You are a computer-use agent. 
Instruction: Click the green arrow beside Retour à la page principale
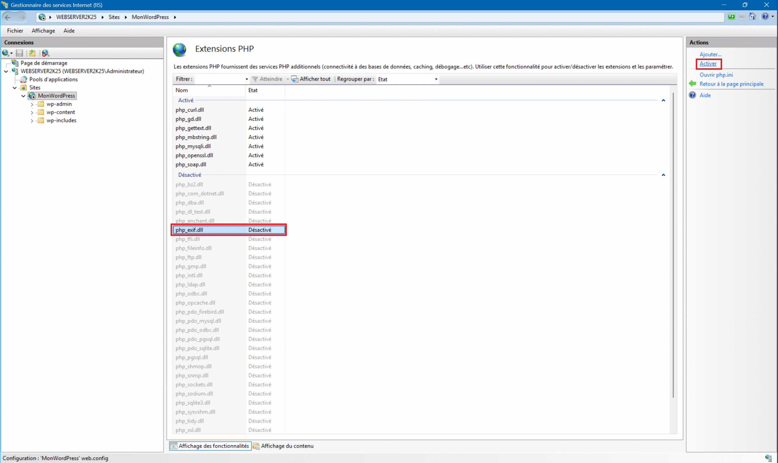693,83
